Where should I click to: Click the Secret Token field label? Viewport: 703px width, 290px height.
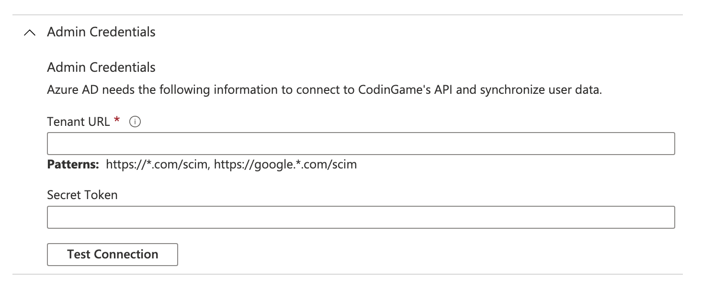pos(82,195)
